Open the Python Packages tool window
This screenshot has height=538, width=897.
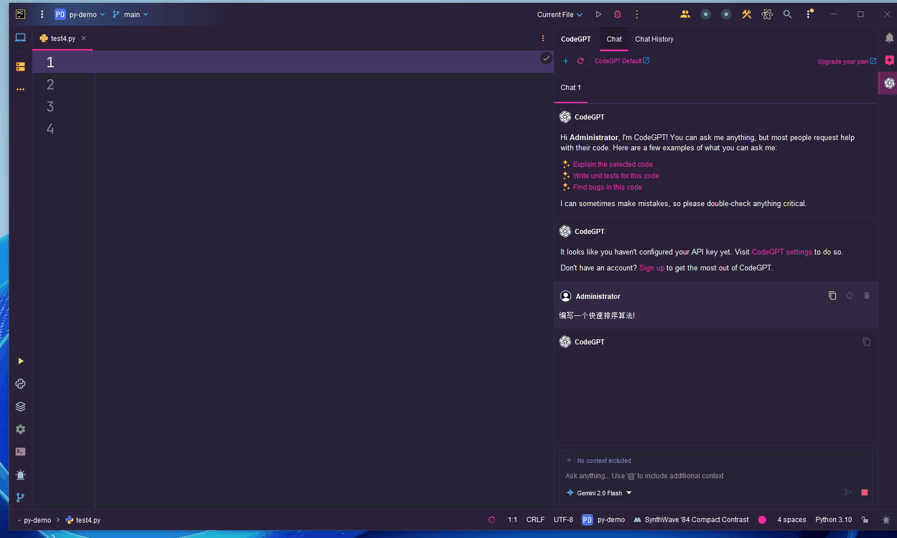20,406
